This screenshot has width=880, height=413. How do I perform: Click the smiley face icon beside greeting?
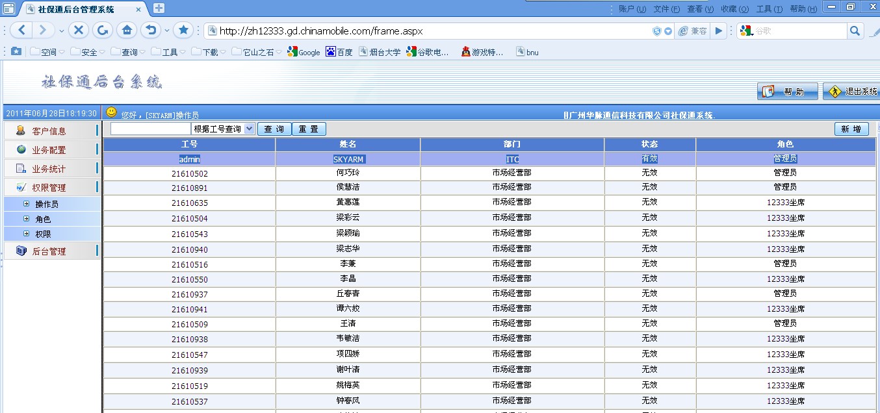pyautogui.click(x=111, y=112)
